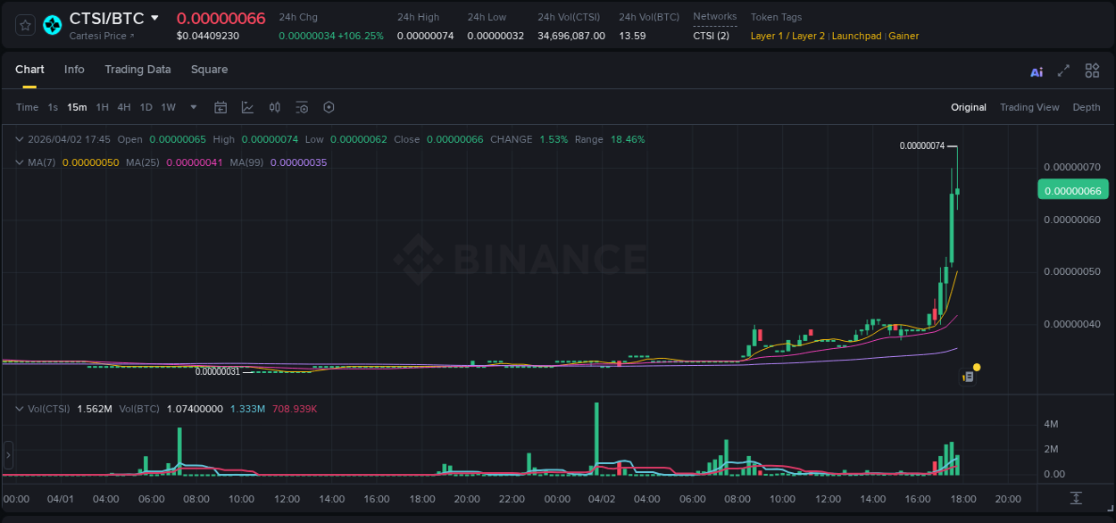The width and height of the screenshot is (1116, 523).
Task: Open the widgets grid icon
Action: point(1092,71)
